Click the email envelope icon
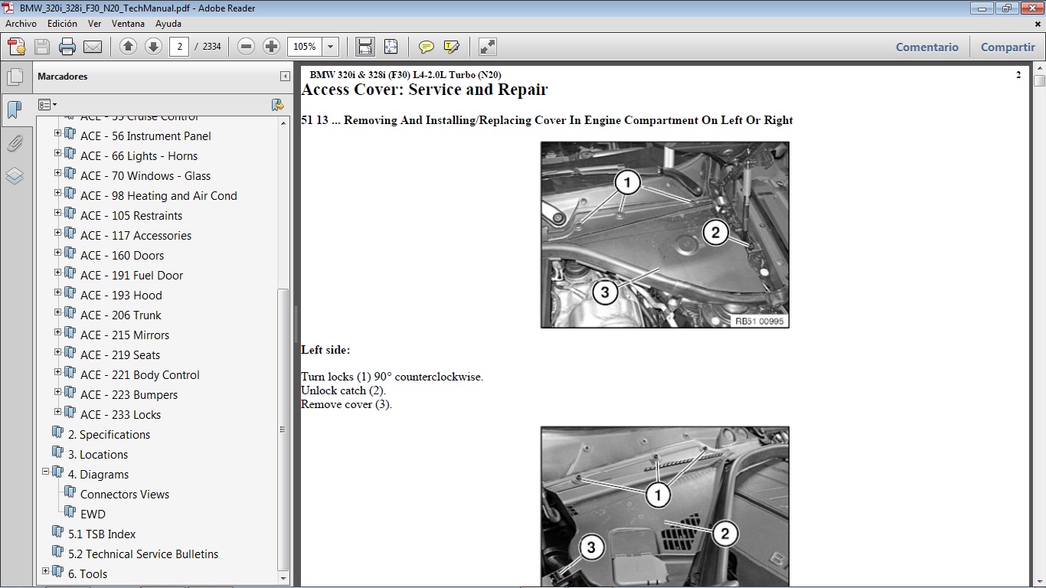Screen dimensions: 1046x588 coord(93,47)
